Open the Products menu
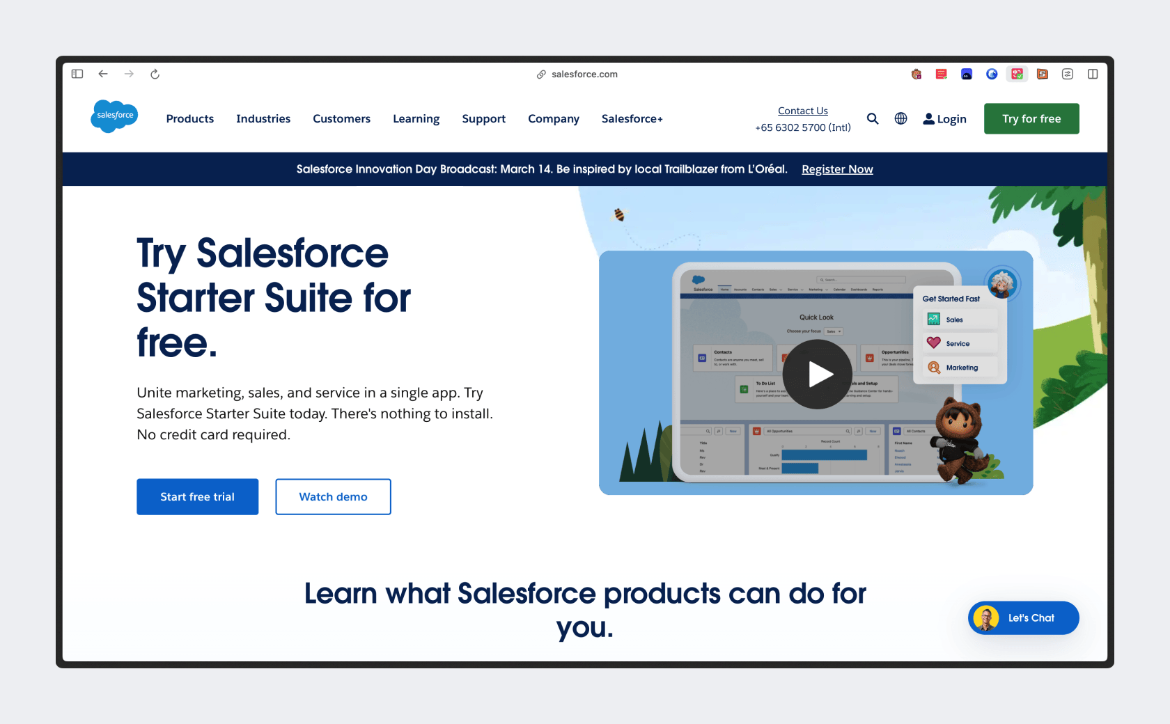 (x=190, y=119)
